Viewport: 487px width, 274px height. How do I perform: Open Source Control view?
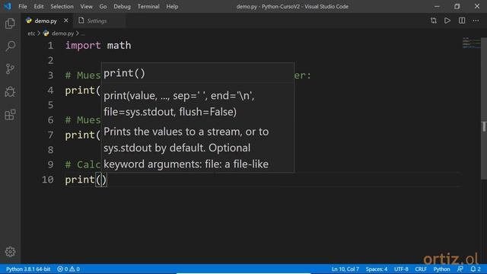(10, 68)
